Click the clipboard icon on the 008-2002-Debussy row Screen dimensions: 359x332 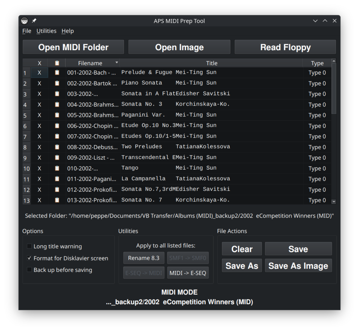click(57, 147)
